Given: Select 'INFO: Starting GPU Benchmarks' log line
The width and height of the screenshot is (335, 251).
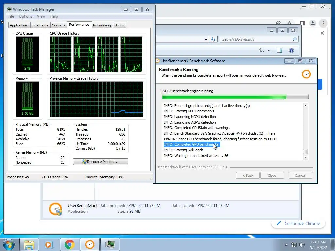Looking at the screenshot, I should tap(189, 111).
